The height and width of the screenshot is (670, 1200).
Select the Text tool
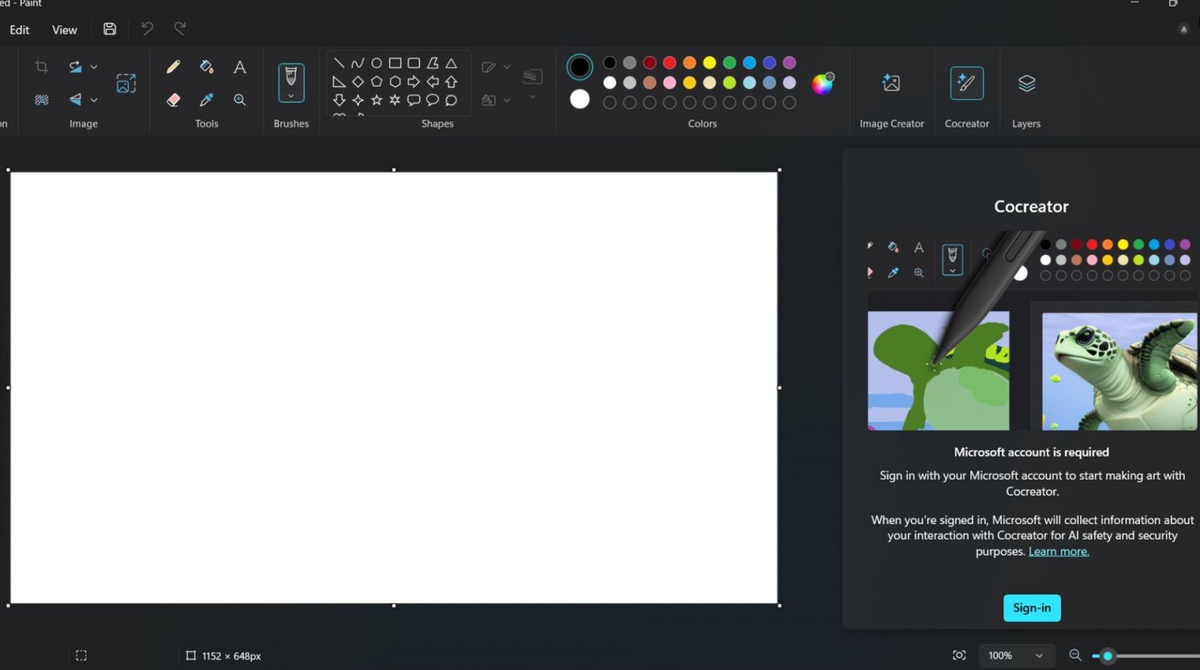point(240,67)
